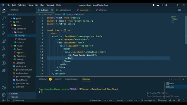The image size is (187, 105).
Task: Switch to the DEBUG CONSOLE tab
Action: point(72,79)
